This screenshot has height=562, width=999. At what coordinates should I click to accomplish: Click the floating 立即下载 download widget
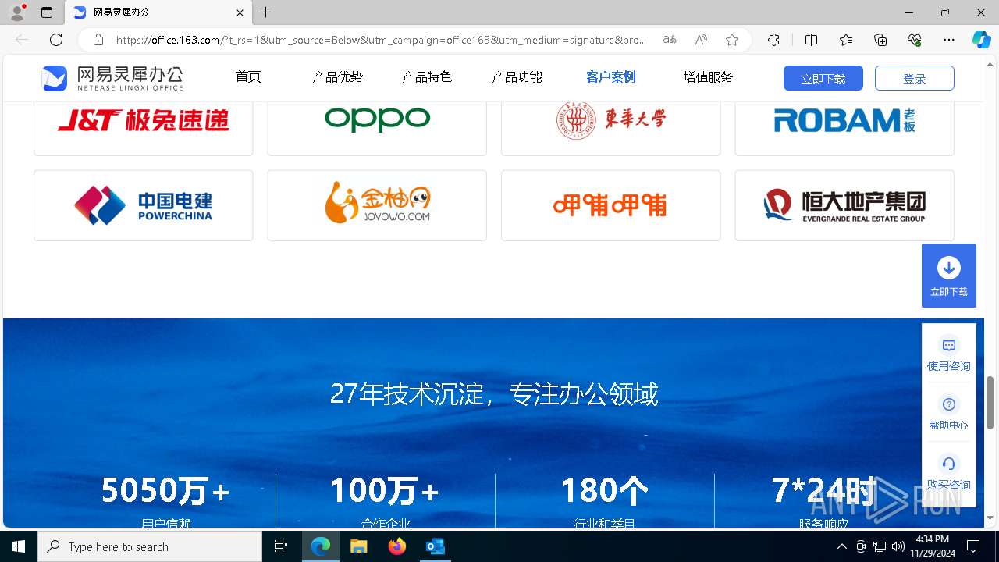pyautogui.click(x=949, y=276)
